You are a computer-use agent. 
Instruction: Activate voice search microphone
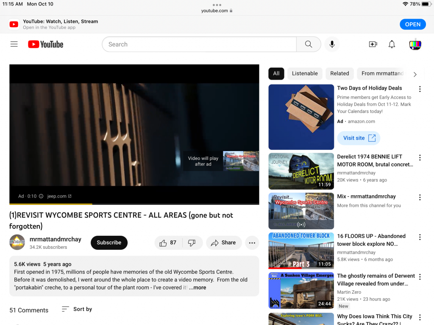332,44
